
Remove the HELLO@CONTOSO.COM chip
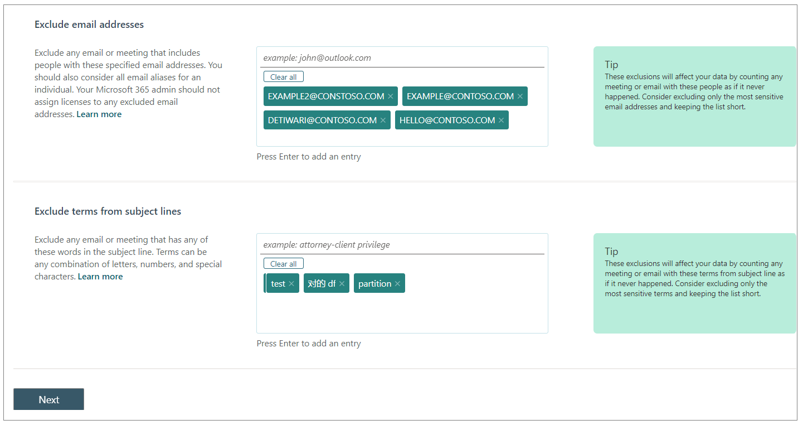[502, 120]
